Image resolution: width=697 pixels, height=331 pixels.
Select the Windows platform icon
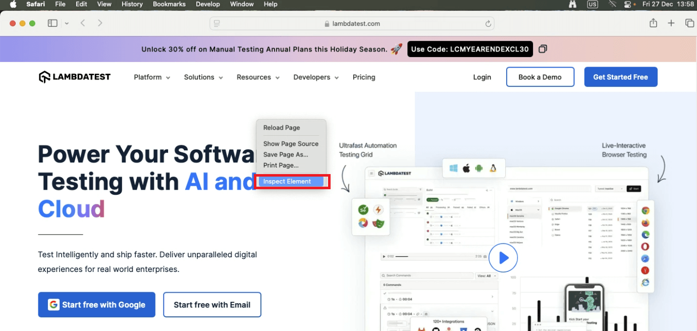pyautogui.click(x=453, y=168)
